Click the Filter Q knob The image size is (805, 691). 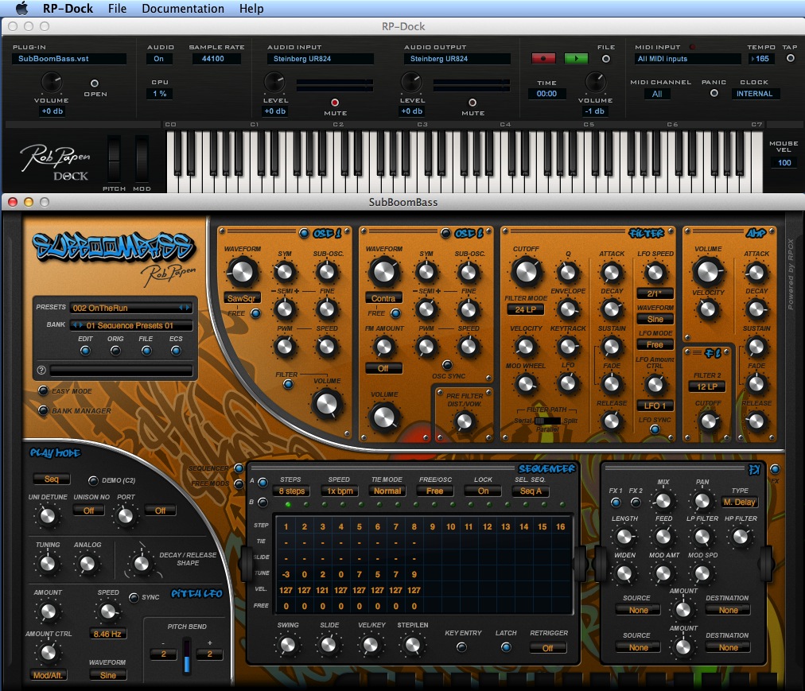(x=567, y=273)
